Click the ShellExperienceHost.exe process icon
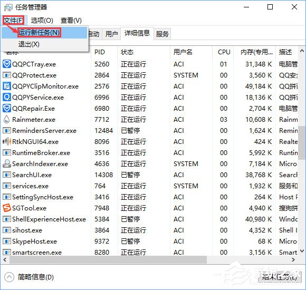Image resolution: width=306 pixels, height=290 pixels. click(x=7, y=219)
